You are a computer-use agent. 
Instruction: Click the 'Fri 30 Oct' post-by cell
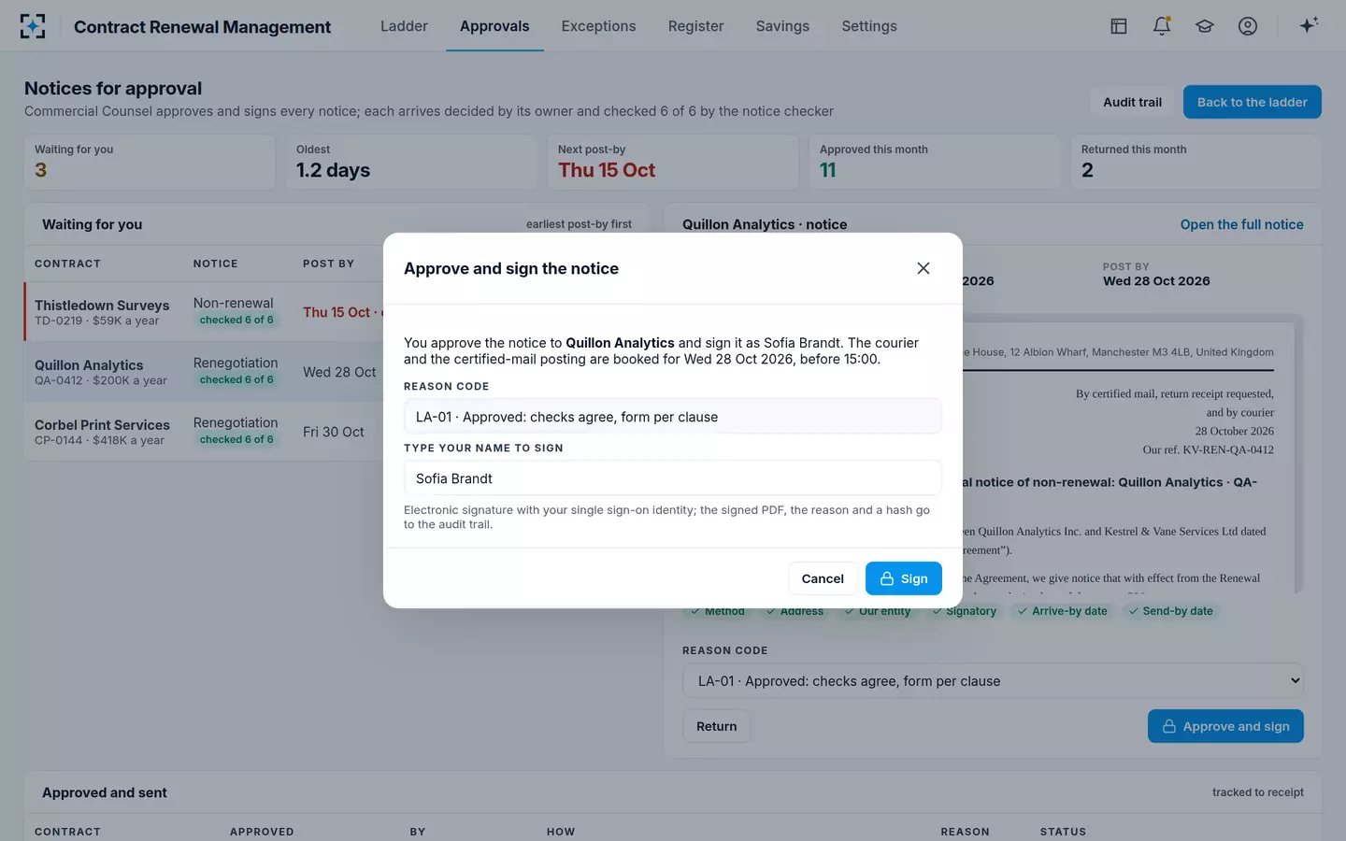pos(334,432)
